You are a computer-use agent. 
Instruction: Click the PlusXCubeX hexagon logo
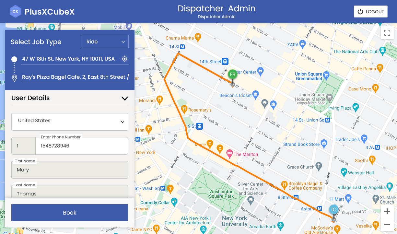coord(15,12)
